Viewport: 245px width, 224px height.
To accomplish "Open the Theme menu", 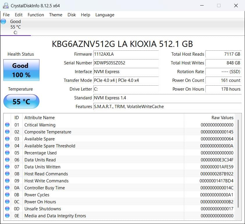I will click(x=56, y=15).
